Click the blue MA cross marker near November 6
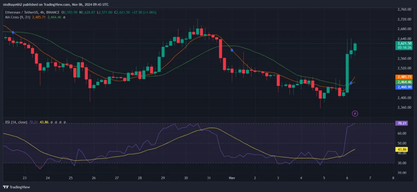This screenshot has width=417, height=192. tap(351, 83)
